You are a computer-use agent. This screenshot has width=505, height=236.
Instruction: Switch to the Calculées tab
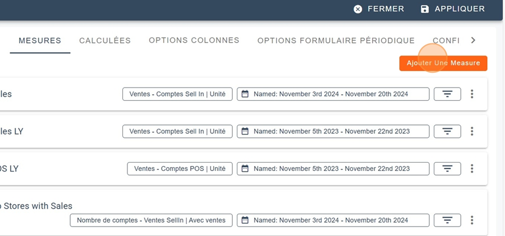pos(105,41)
